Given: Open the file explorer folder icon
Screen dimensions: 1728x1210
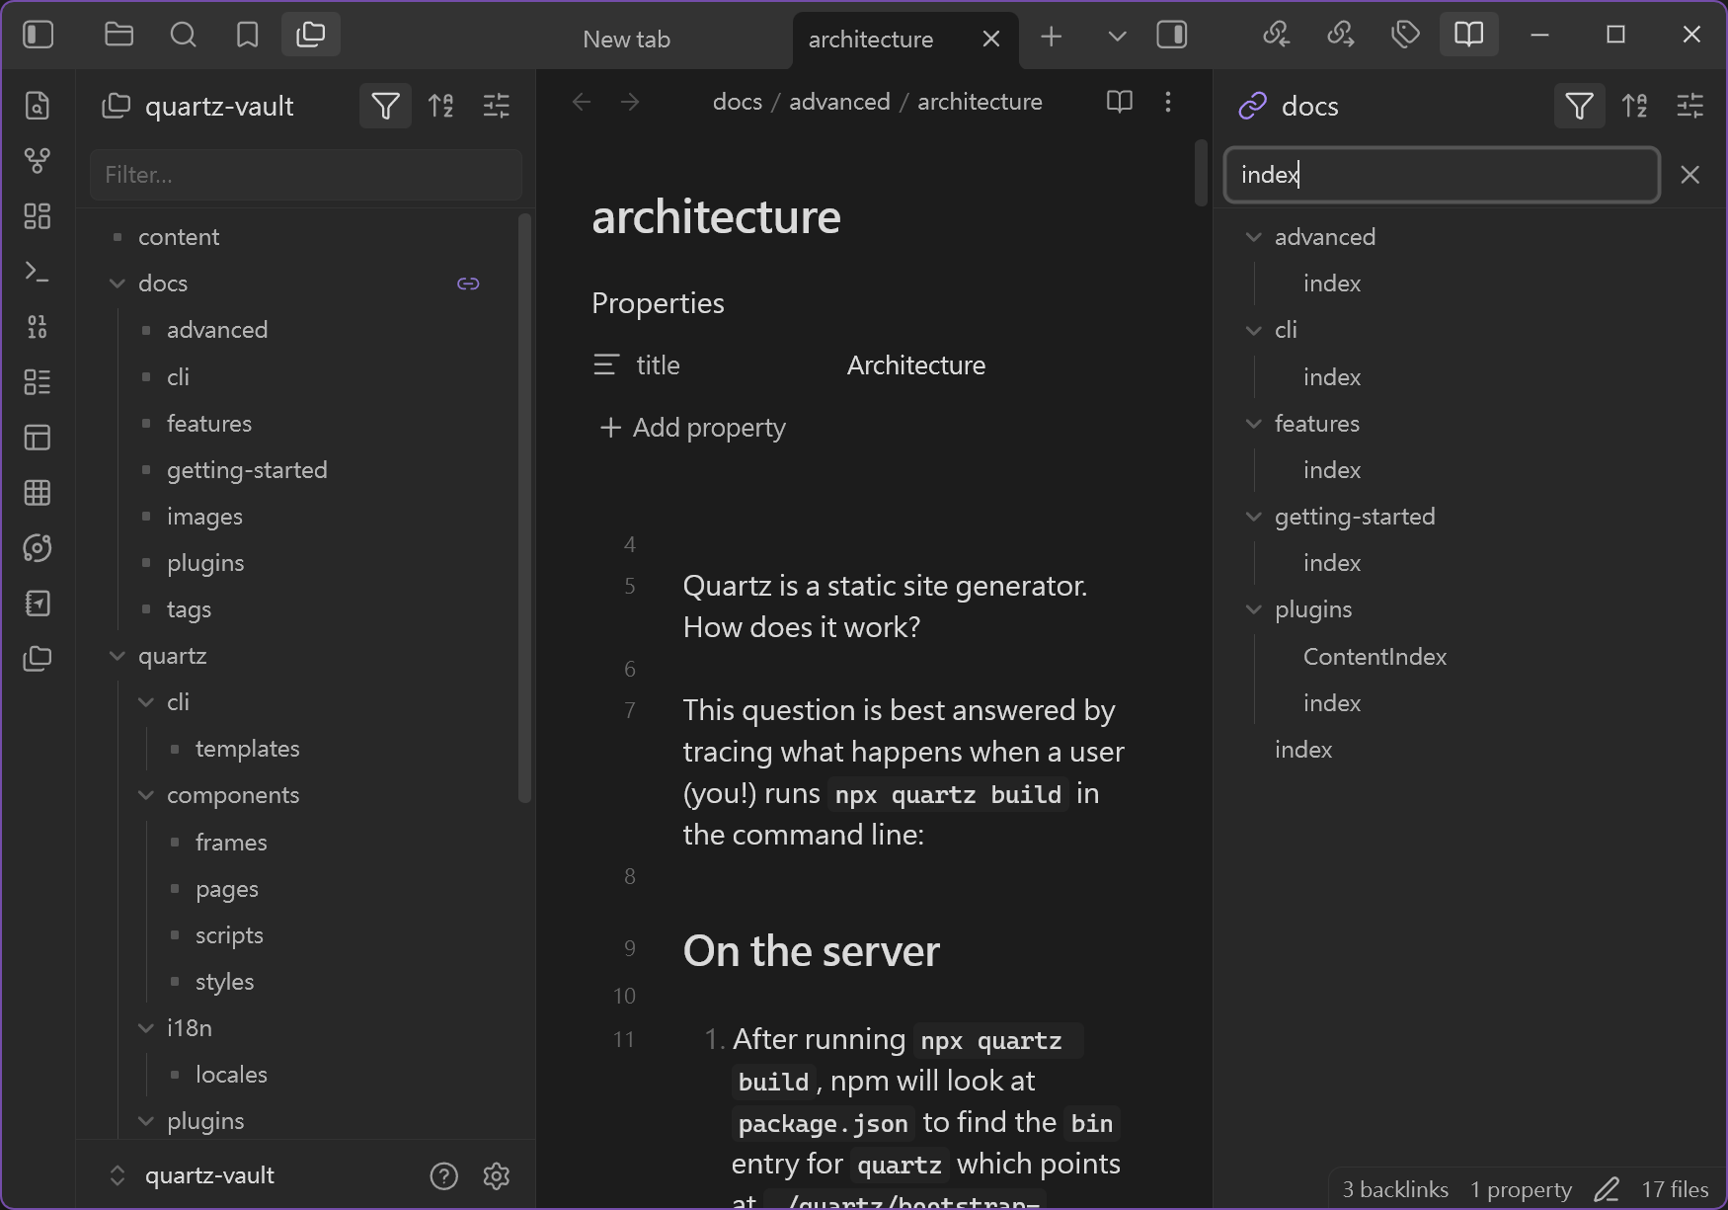Looking at the screenshot, I should pos(118,36).
